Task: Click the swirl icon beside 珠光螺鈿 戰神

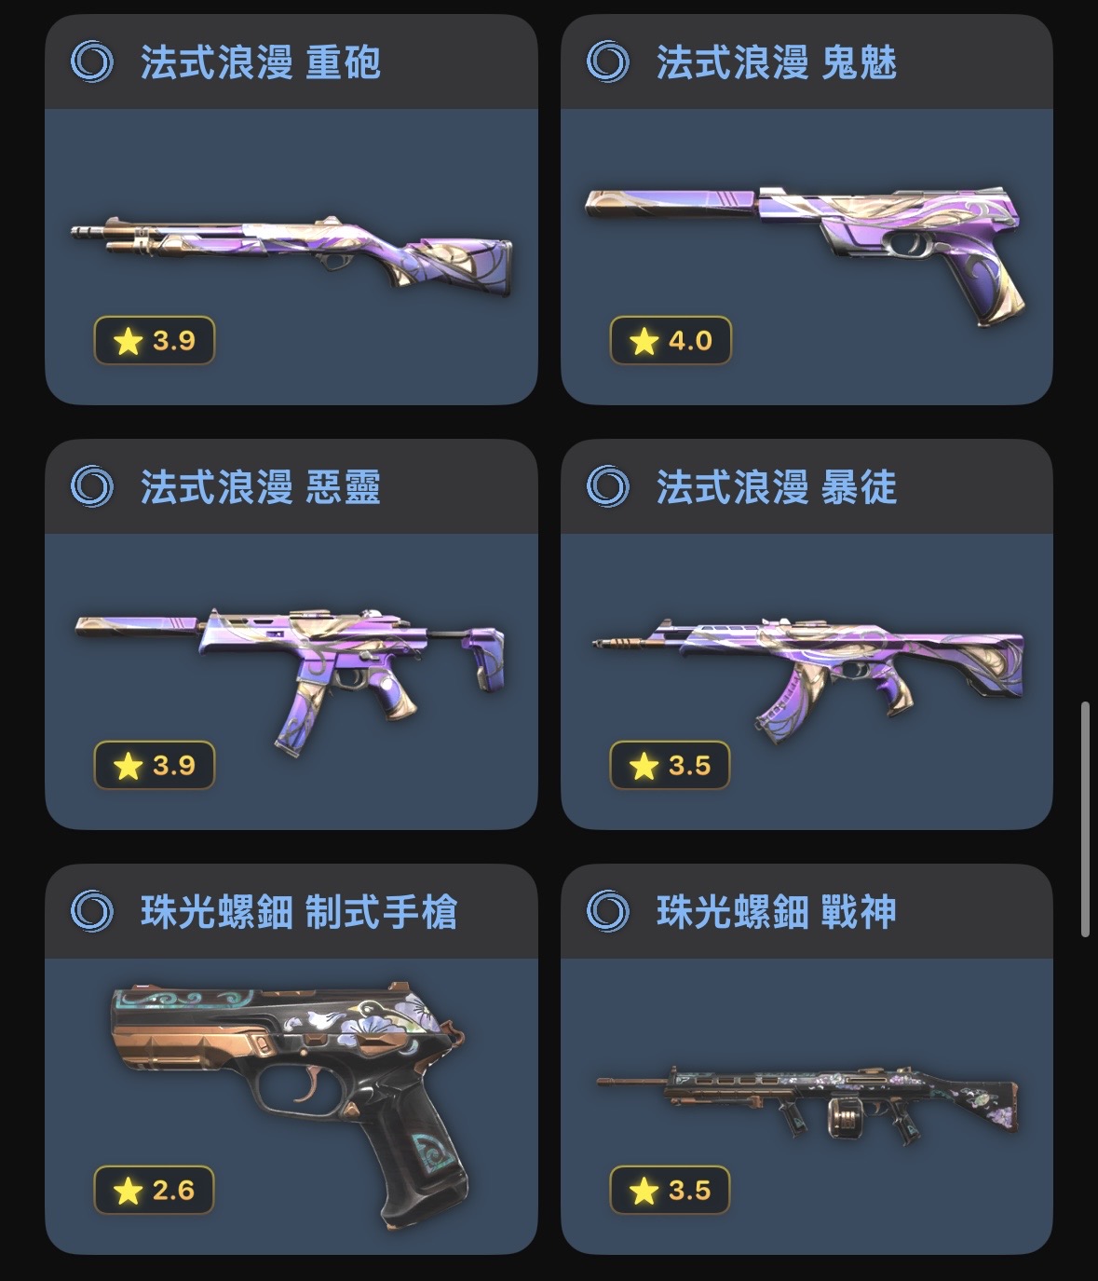Action: coord(608,911)
